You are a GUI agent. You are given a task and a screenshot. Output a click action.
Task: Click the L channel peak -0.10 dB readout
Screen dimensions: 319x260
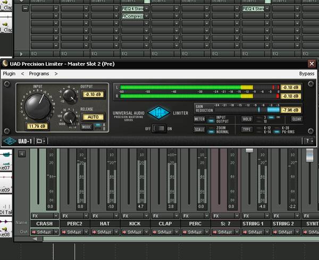point(290,88)
